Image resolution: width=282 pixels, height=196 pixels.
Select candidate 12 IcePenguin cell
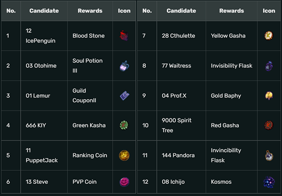[x=44, y=36]
